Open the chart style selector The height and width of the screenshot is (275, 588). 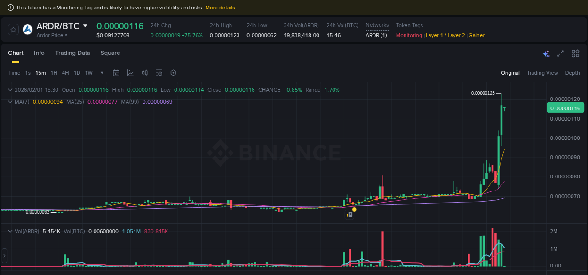pos(130,73)
